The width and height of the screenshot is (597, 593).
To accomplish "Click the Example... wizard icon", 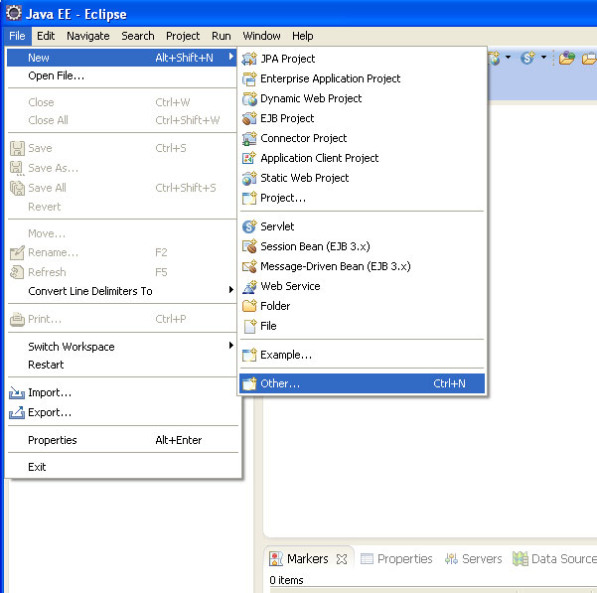I will coord(249,355).
